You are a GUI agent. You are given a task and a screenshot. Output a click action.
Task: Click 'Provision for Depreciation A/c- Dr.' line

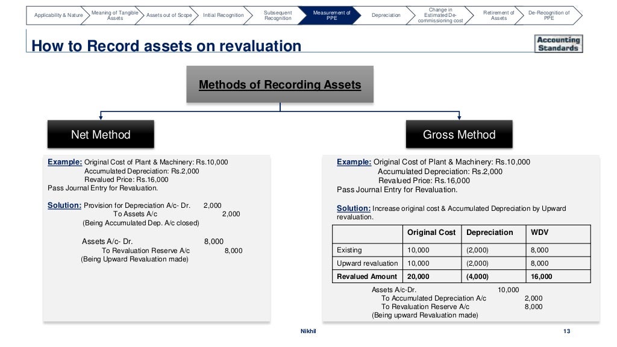click(137, 205)
